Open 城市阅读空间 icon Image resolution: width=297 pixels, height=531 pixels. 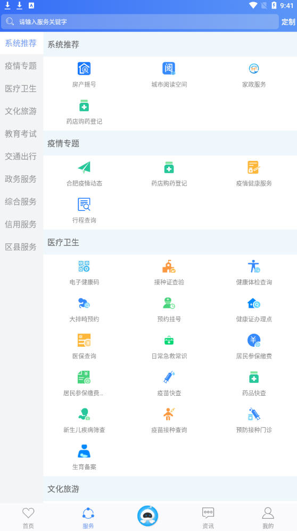pyautogui.click(x=169, y=69)
